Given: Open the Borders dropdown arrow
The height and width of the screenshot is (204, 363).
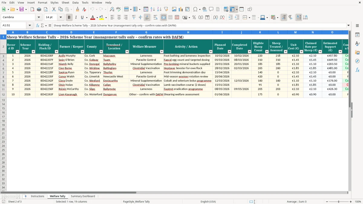Looking at the screenshot, I should 250,18.
